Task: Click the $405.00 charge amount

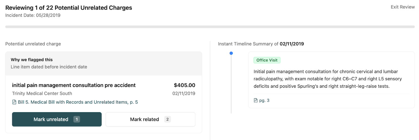Action: coord(184,85)
